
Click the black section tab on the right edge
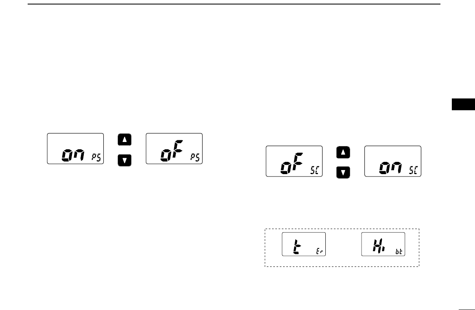[x=463, y=104]
